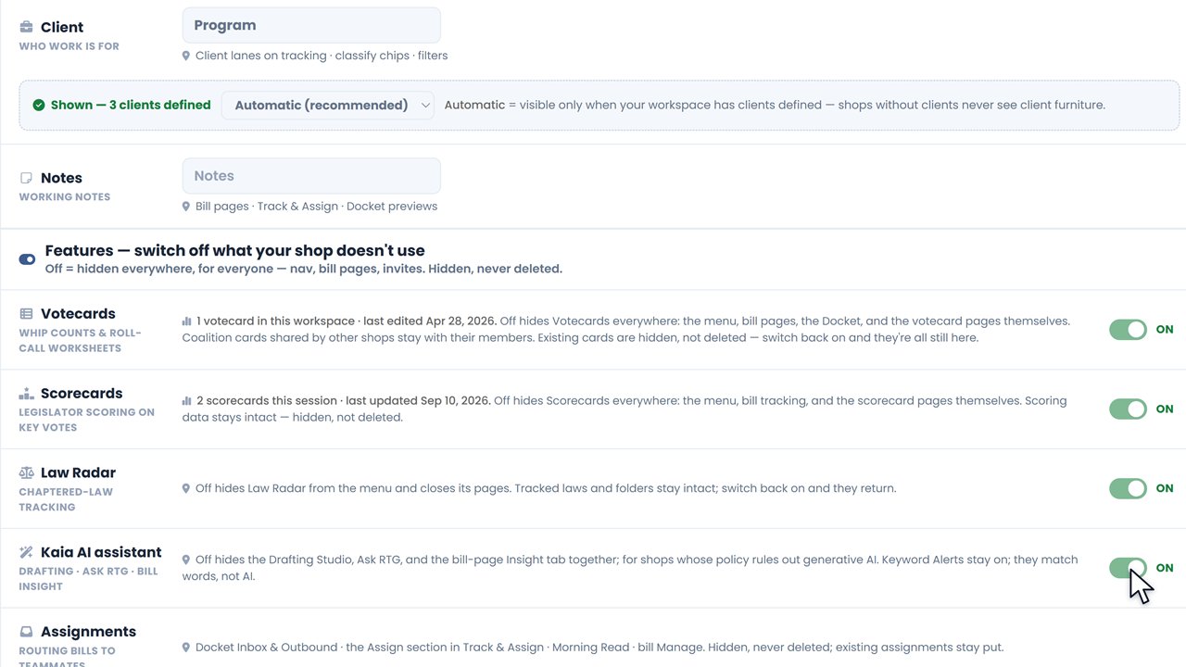This screenshot has width=1186, height=667.
Task: Turn off the Scorecards switch
Action: [x=1128, y=409]
